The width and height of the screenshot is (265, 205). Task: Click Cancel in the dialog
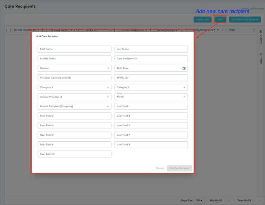point(160,168)
